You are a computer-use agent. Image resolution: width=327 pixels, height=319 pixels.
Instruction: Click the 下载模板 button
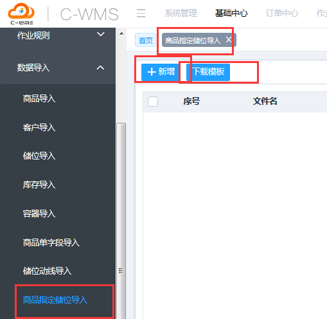208,72
